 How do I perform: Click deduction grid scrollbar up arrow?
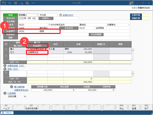133,72
